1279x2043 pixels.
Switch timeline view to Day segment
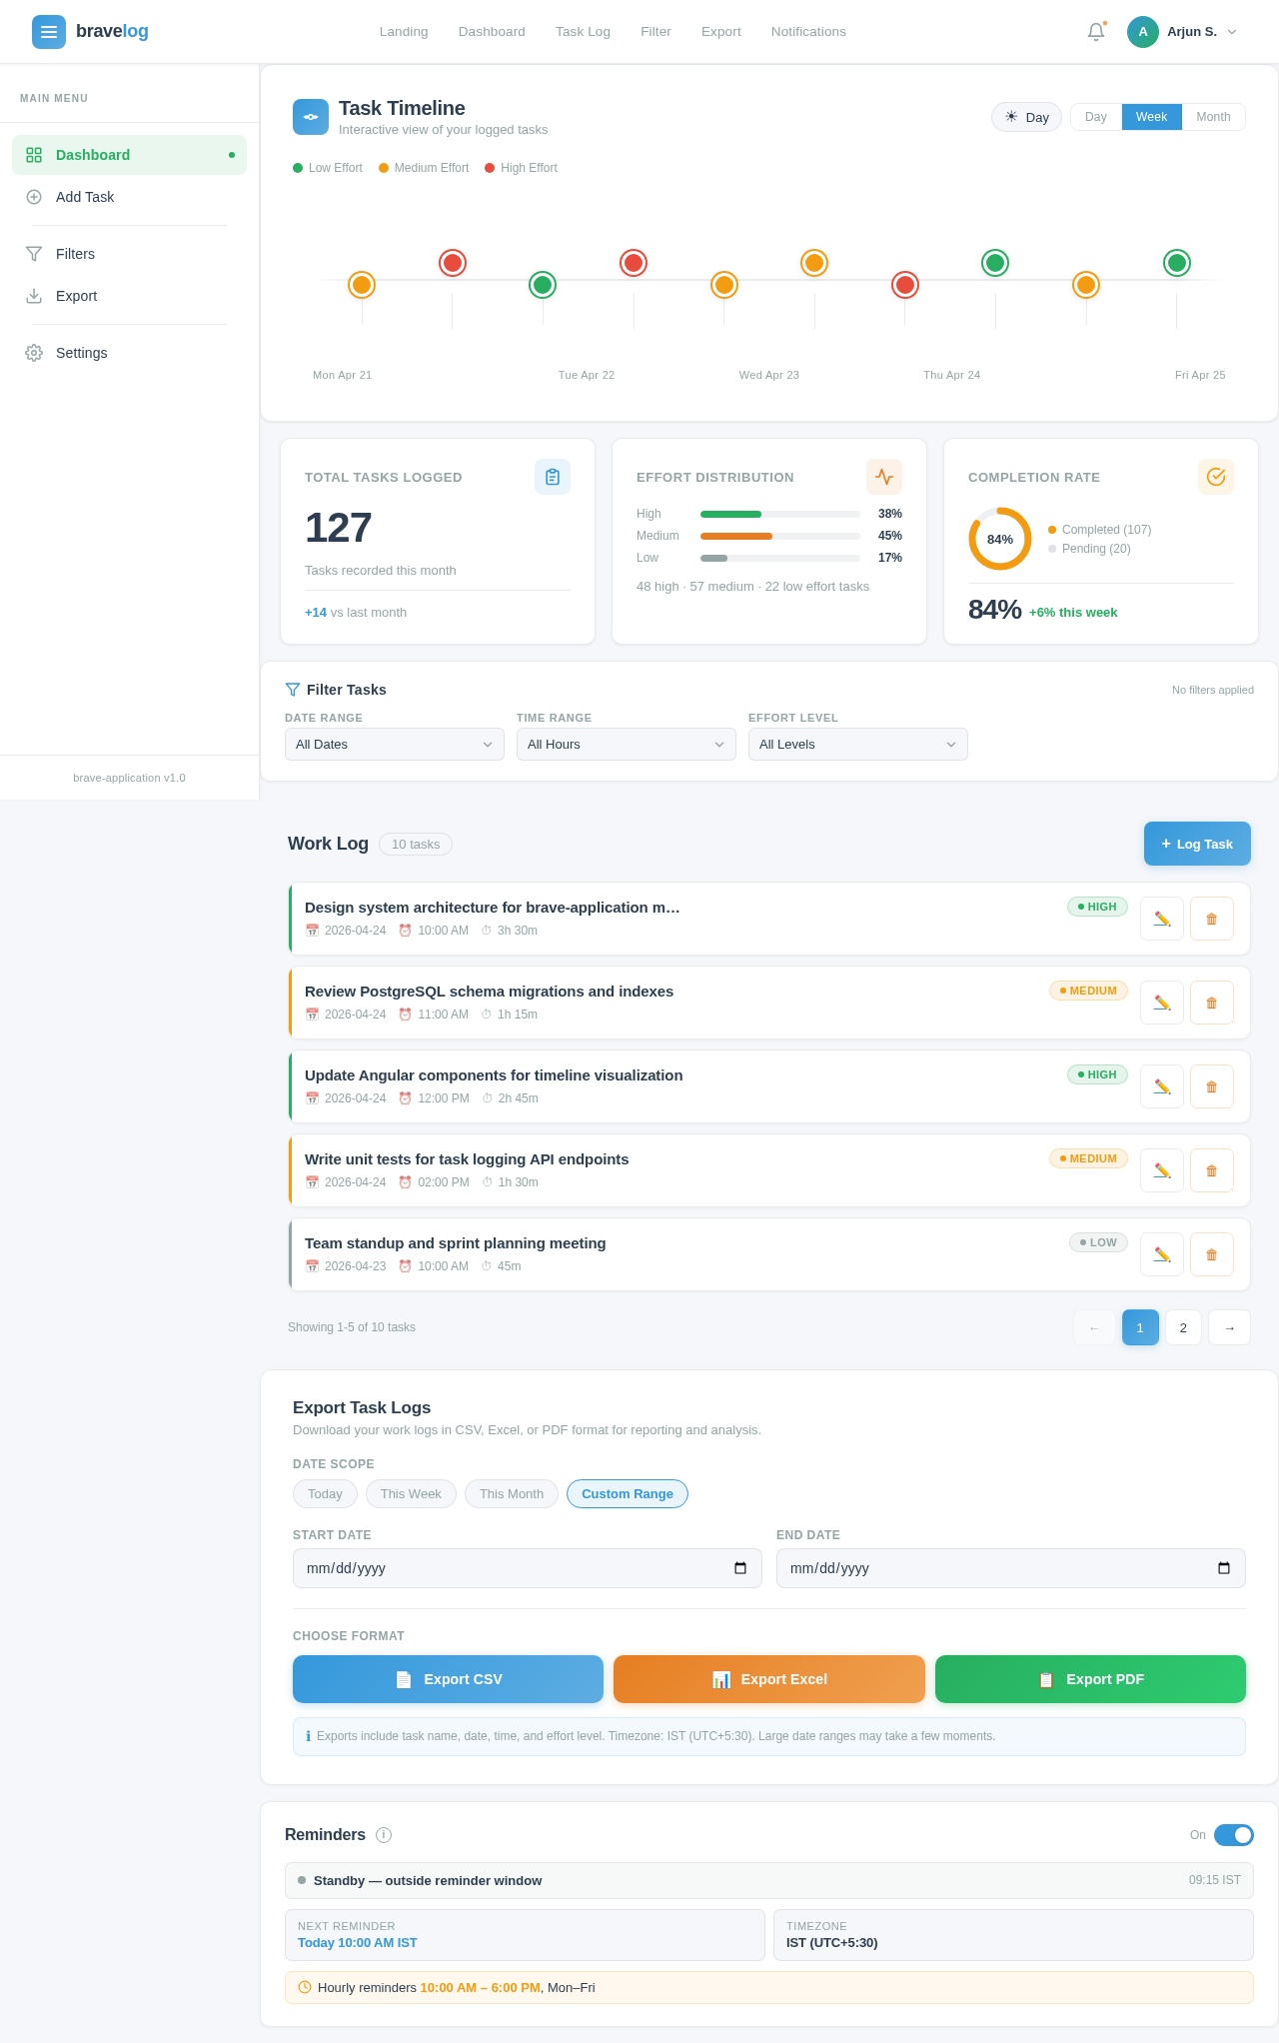(1096, 117)
